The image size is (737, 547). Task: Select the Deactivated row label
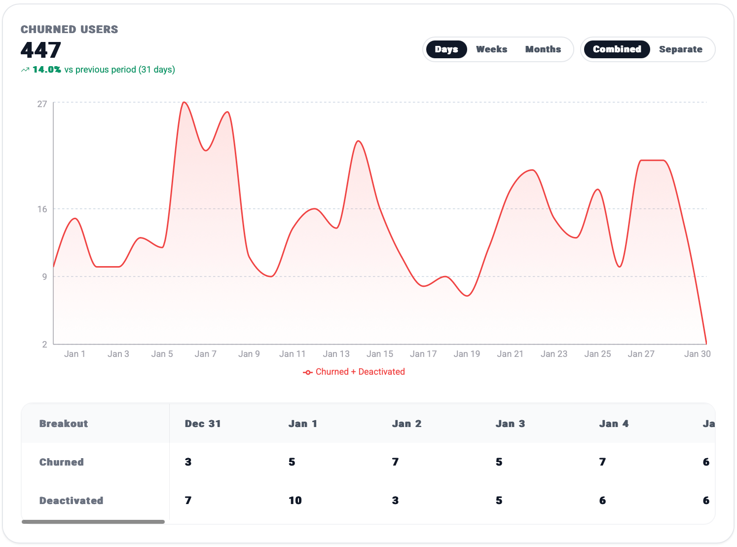(x=72, y=501)
